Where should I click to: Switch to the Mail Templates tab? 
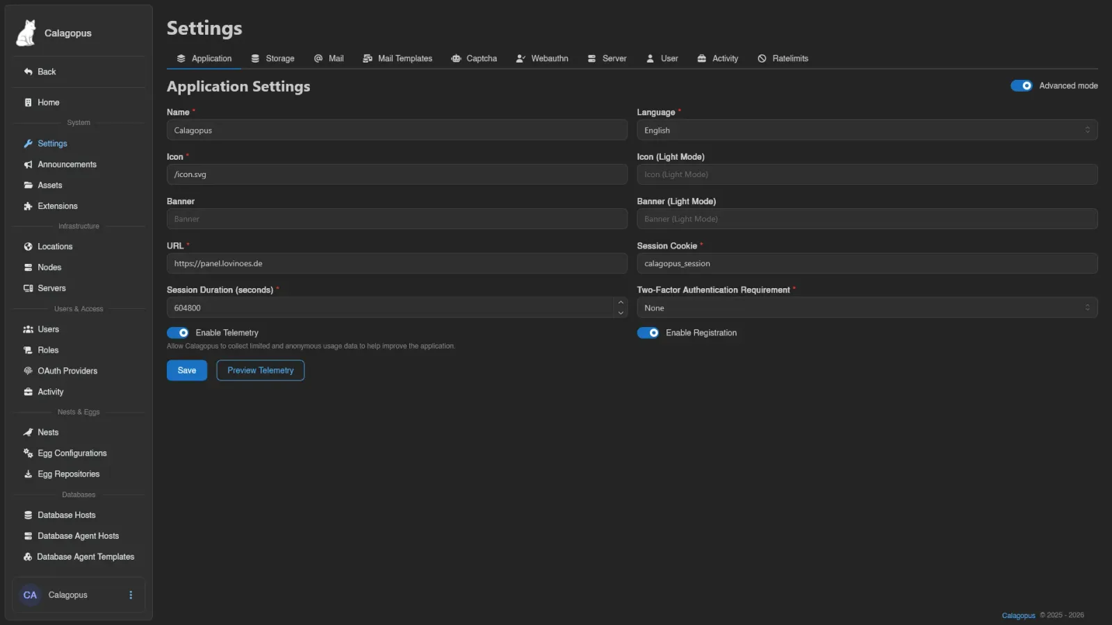tap(398, 58)
